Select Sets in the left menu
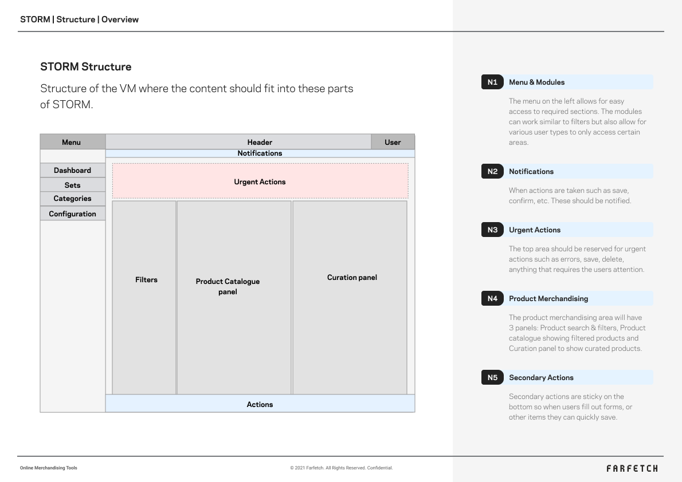The image size is (682, 482). click(73, 185)
